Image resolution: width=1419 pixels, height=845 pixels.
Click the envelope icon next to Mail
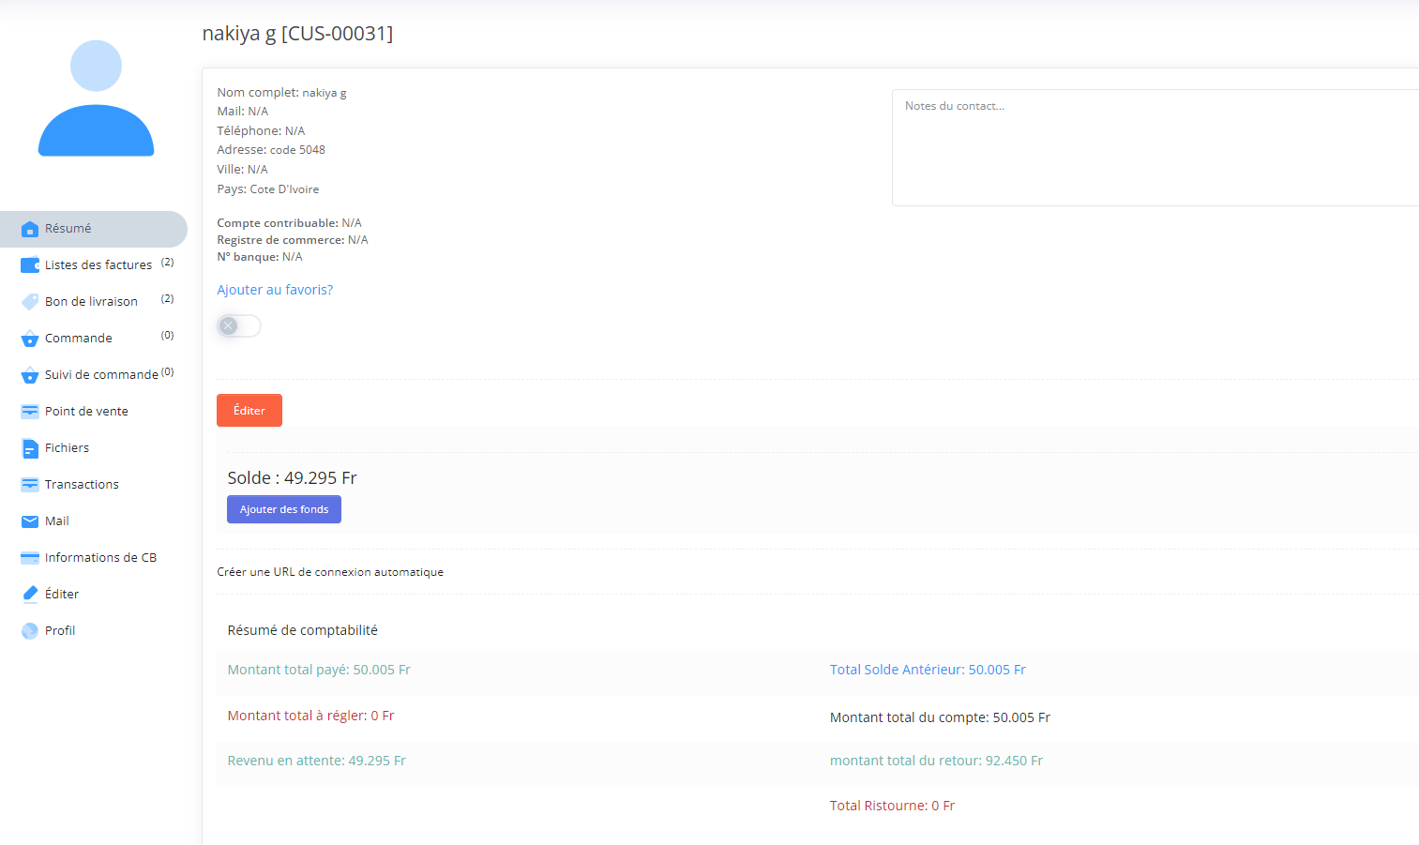click(x=30, y=521)
